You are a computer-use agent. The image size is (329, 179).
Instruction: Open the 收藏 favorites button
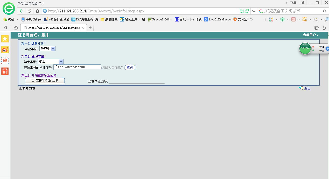pos(9,19)
